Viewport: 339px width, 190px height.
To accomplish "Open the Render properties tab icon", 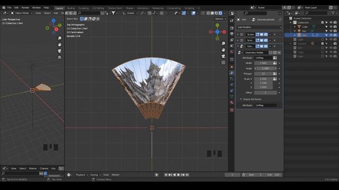I will (x=232, y=28).
